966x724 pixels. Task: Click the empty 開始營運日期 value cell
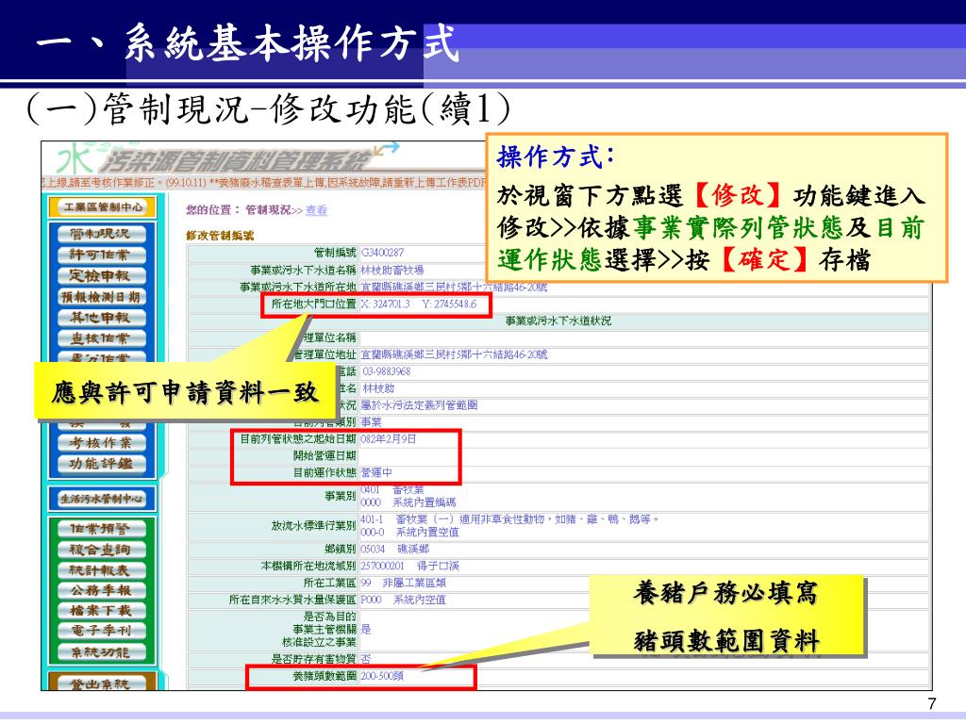(x=643, y=455)
